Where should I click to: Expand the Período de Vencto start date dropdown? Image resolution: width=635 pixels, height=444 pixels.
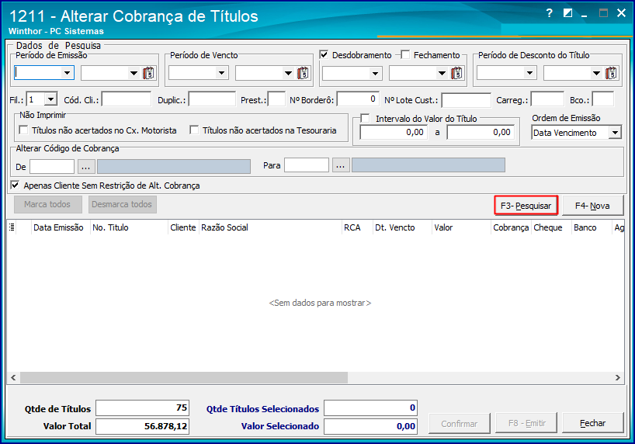pos(221,73)
